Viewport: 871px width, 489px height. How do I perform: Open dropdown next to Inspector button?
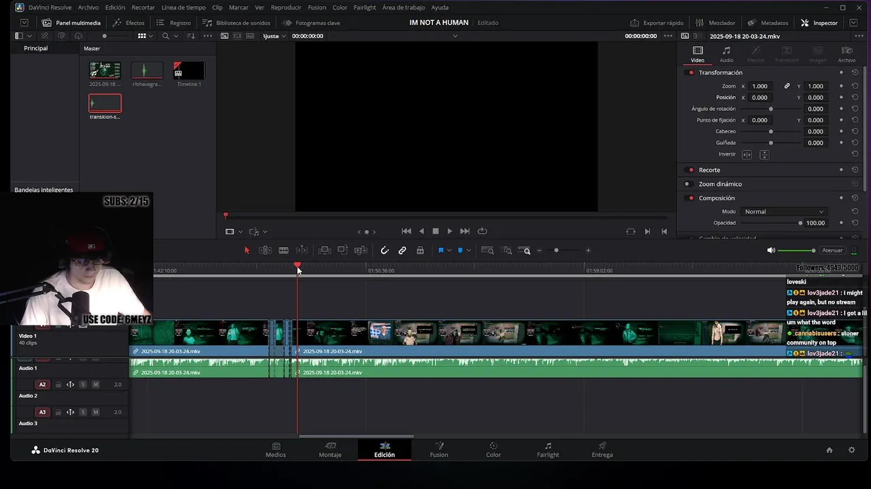pos(853,22)
